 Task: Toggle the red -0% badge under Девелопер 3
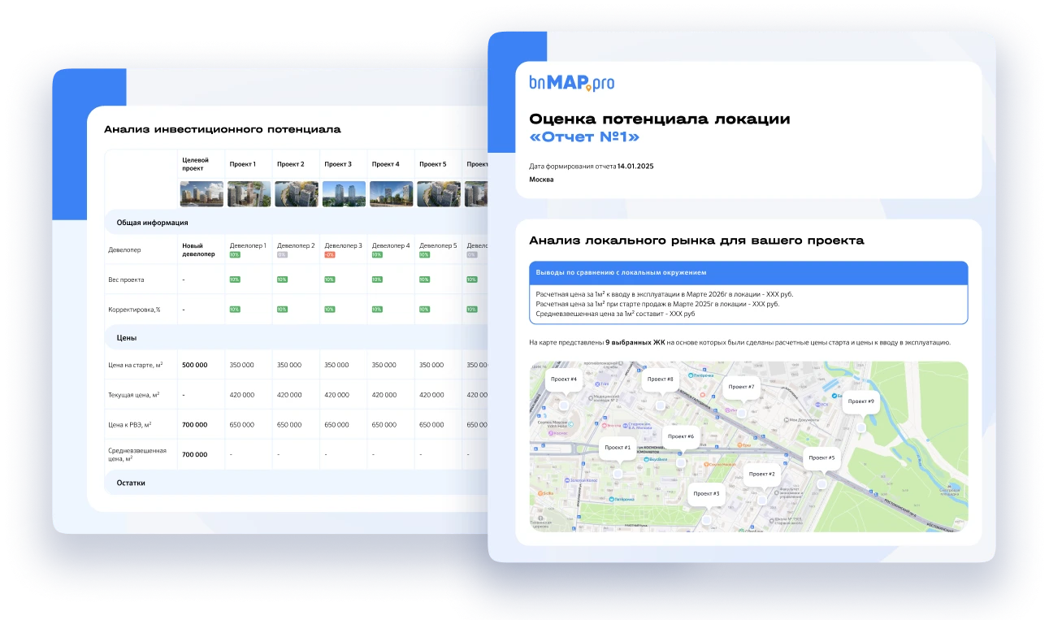(330, 255)
